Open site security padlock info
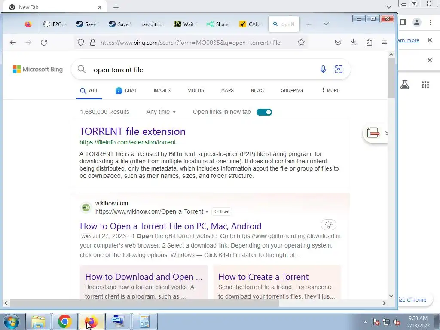Image resolution: width=440 pixels, height=330 pixels. (x=93, y=43)
